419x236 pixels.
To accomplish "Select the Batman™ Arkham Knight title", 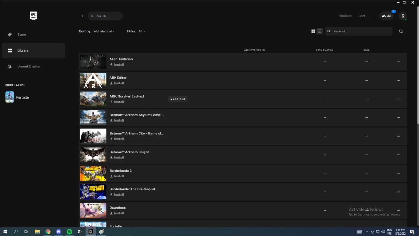I will [129, 152].
